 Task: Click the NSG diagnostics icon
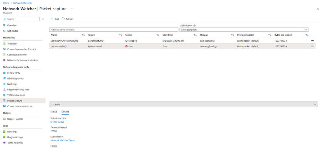pyautogui.click(x=4, y=78)
